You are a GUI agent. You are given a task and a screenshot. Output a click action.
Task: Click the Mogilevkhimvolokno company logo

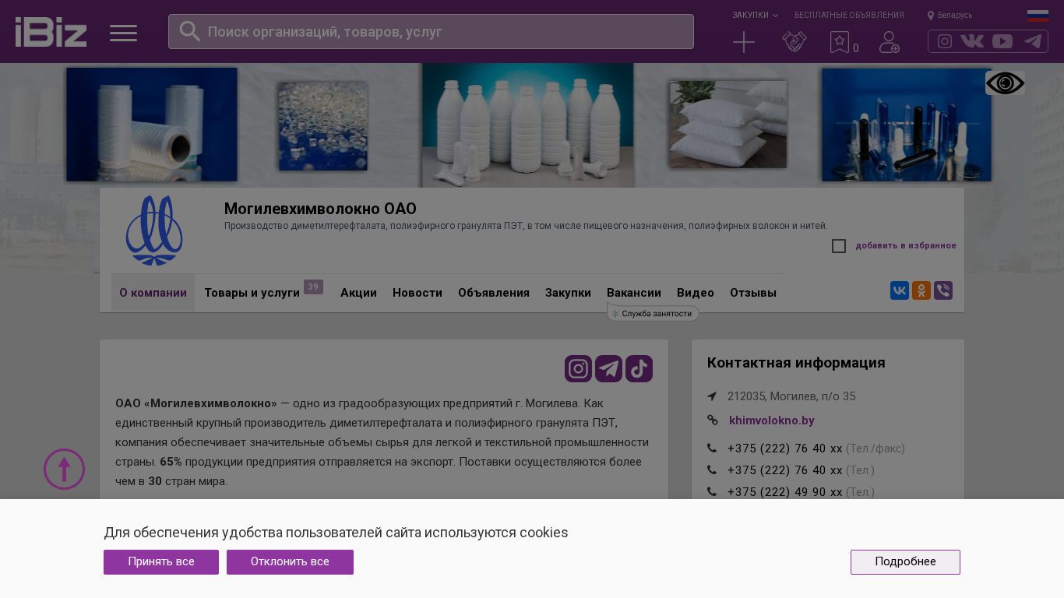click(154, 230)
